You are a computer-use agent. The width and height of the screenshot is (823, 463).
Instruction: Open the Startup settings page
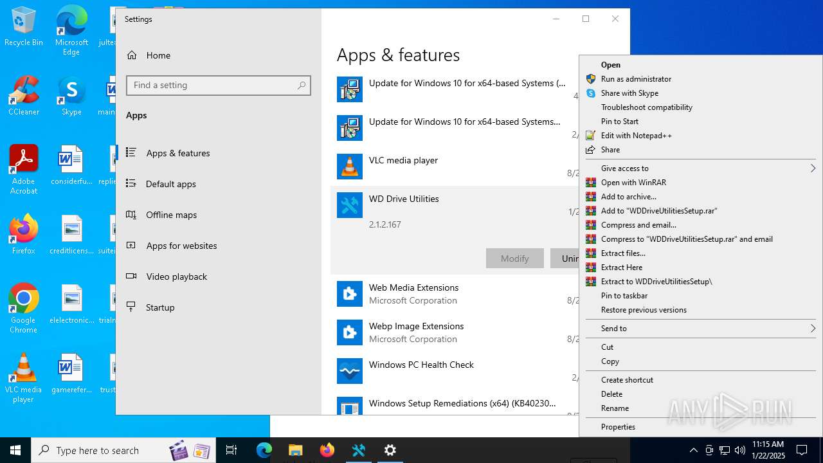coord(219,307)
